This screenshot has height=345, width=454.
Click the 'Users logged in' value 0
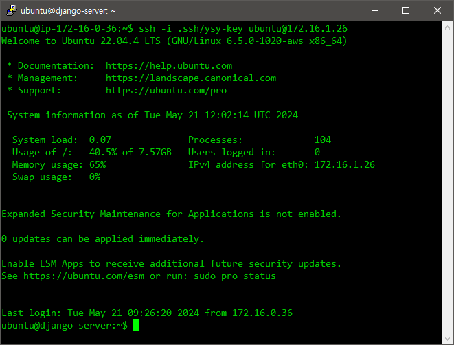click(x=317, y=153)
